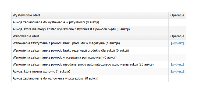Viewport: 203px width, 112px height.
Task: Click row Wznowienia zatrzymane z powodu braku produktu
Action: (90, 44)
